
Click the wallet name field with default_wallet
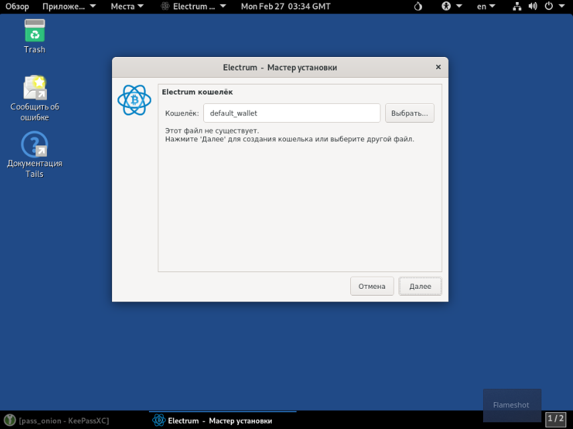(x=292, y=113)
